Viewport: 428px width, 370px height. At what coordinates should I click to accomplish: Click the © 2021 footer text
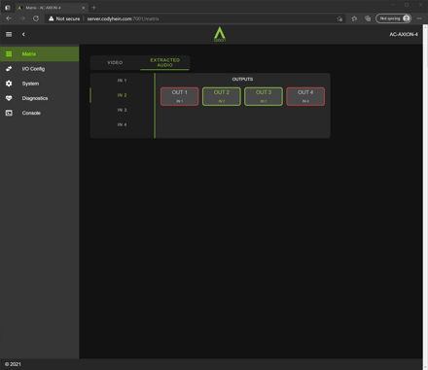[13, 364]
